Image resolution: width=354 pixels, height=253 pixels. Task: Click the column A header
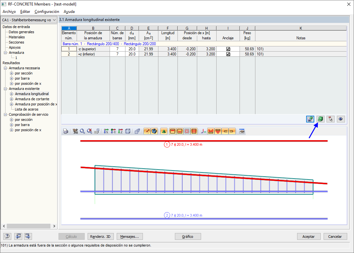(x=69, y=28)
